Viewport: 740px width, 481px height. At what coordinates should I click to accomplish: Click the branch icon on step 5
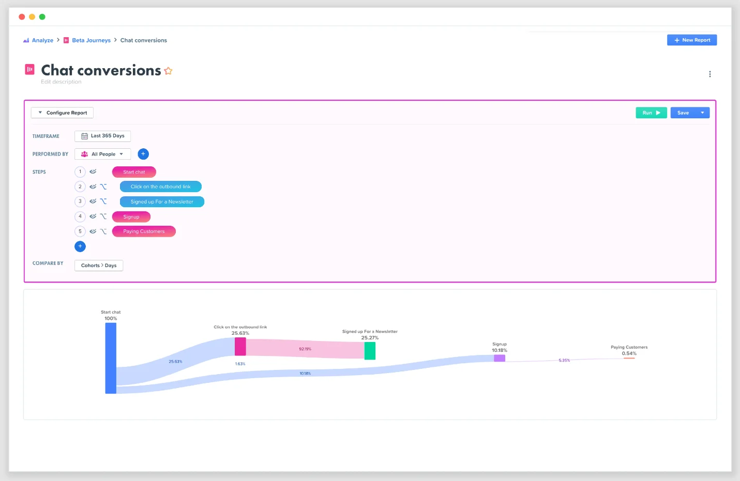[x=103, y=231]
